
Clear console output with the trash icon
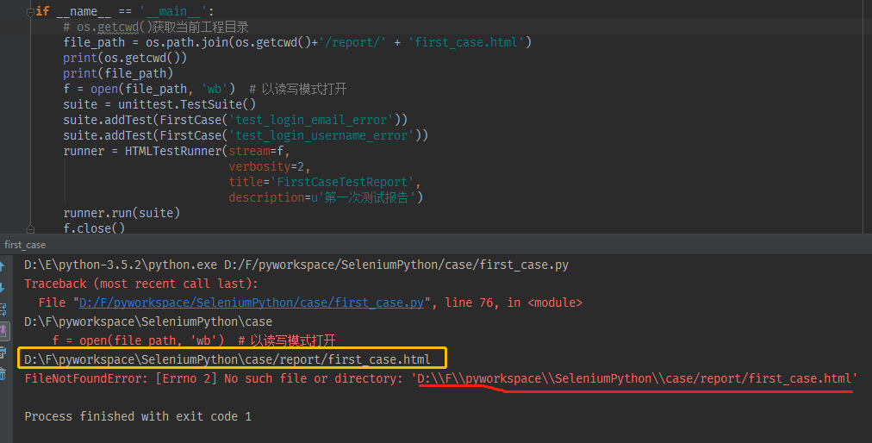click(x=3, y=374)
